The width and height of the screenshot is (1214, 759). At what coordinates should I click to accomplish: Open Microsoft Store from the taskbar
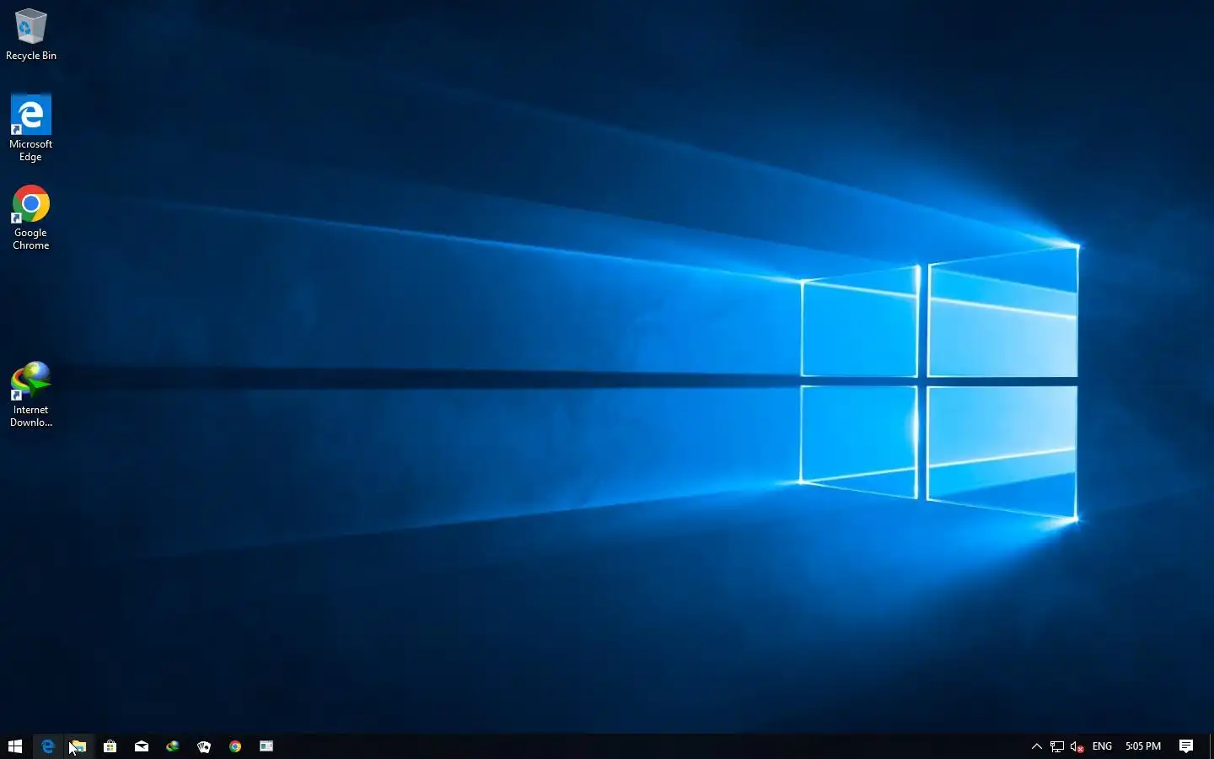(x=110, y=746)
